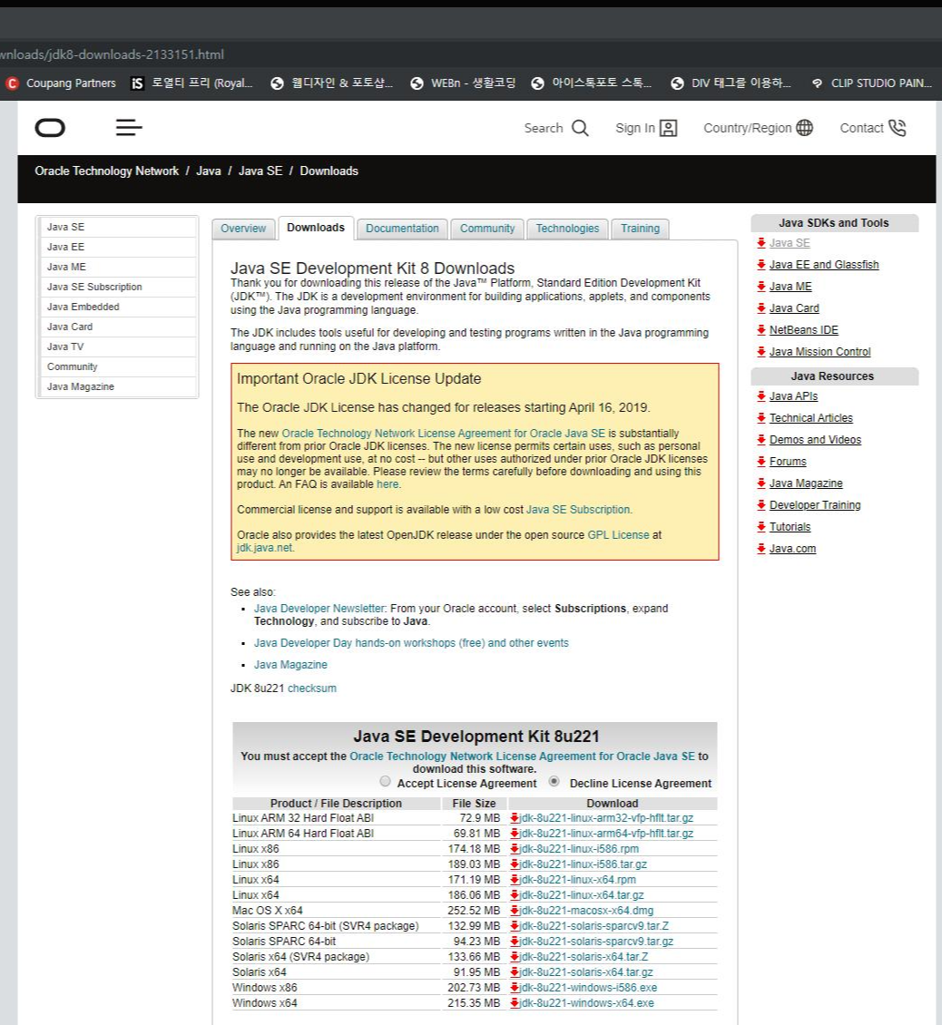Click download arrow icon beside Java APIs
The height and width of the screenshot is (1025, 942).
[x=761, y=396]
